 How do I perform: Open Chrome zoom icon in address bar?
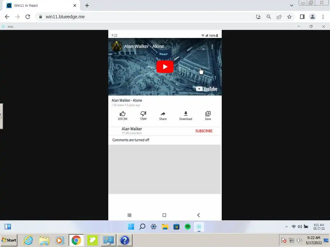[x=269, y=17]
